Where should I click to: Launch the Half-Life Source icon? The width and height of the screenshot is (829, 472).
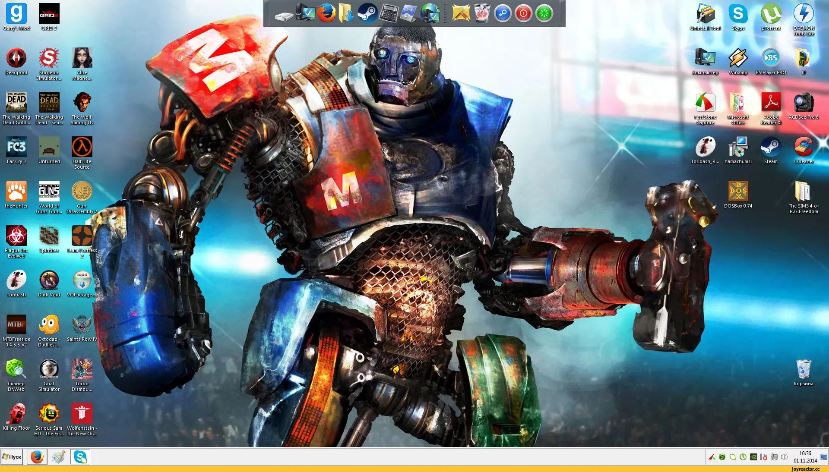coord(82,153)
